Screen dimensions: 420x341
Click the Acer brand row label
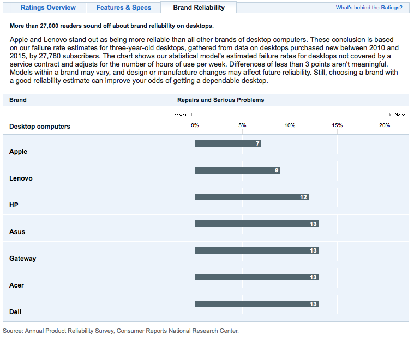[x=16, y=285]
